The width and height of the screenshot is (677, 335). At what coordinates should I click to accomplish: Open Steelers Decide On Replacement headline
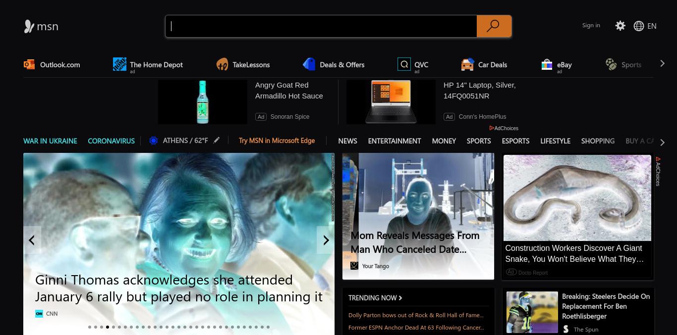pos(606,306)
